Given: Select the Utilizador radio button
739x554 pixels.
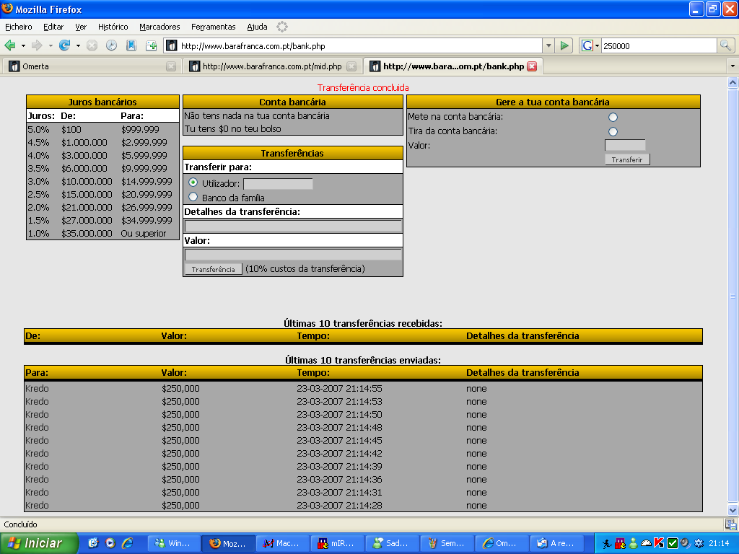Looking at the screenshot, I should 193,183.
